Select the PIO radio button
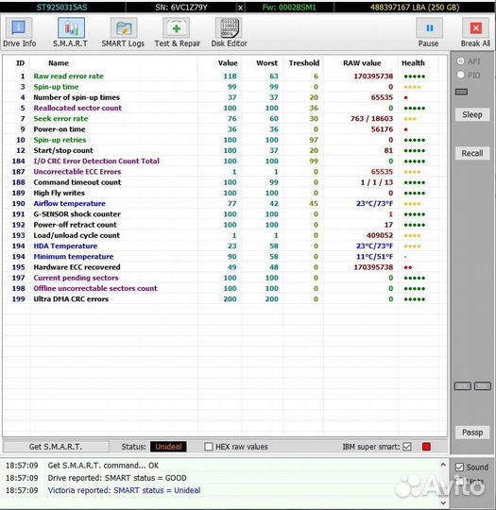 point(460,75)
